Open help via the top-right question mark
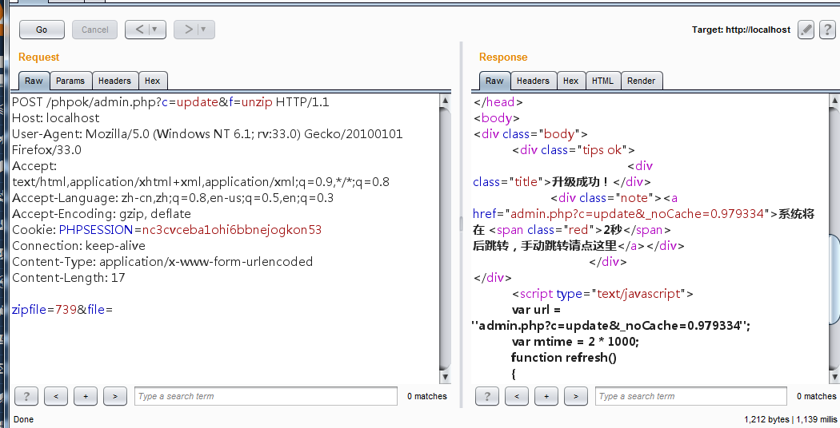Image resolution: width=840 pixels, height=428 pixels. coord(827,30)
